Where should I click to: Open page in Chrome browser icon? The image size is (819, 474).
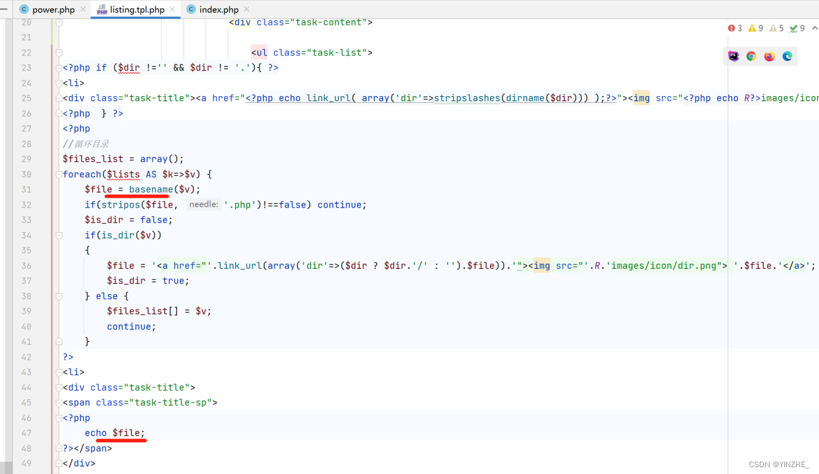pos(751,56)
